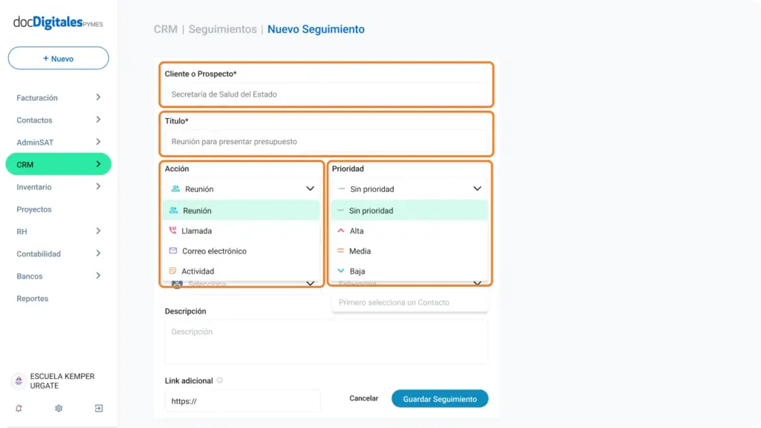Image resolution: width=761 pixels, height=428 pixels.
Task: Focus the Descripción text area
Action: 326,342
